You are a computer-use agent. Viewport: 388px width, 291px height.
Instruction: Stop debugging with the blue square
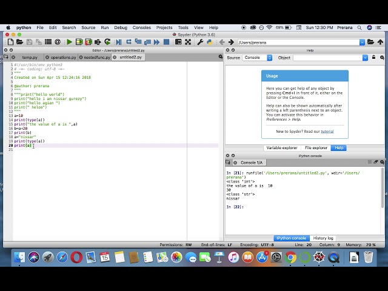click(167, 42)
